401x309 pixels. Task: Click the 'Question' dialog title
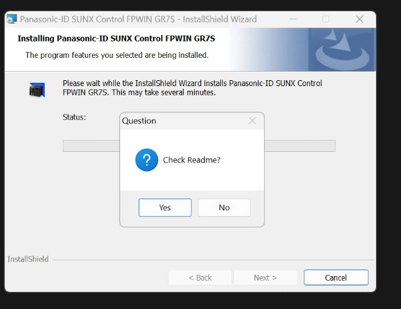[x=139, y=121]
